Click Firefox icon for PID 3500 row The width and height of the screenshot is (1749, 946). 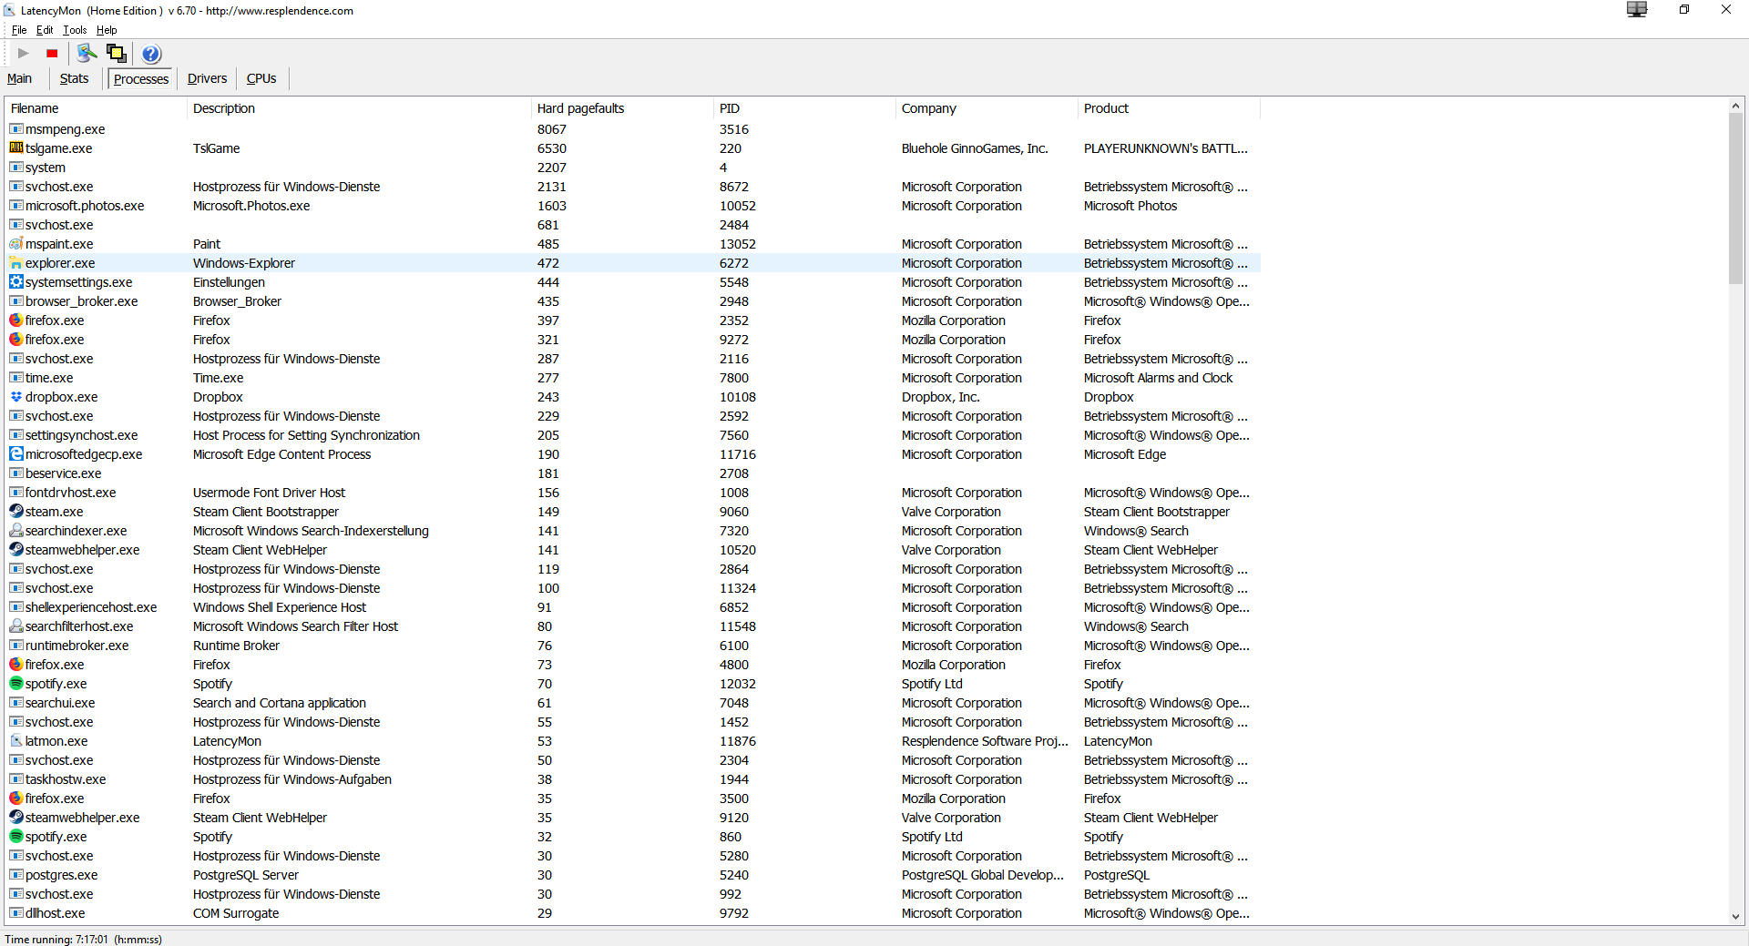16,798
